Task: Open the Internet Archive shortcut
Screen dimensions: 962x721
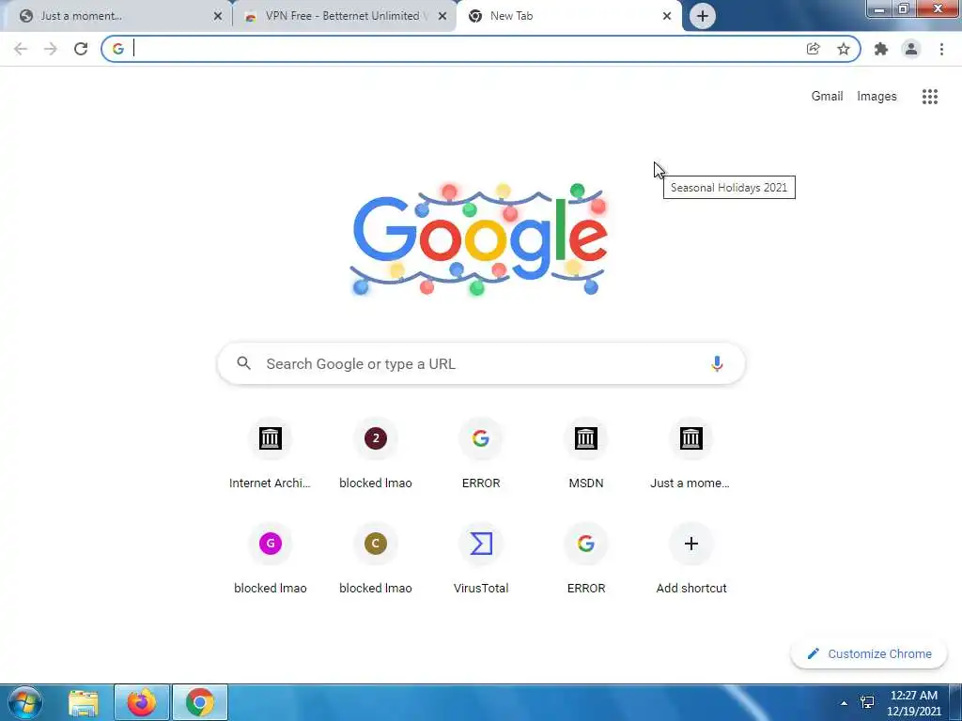Action: 270,454
